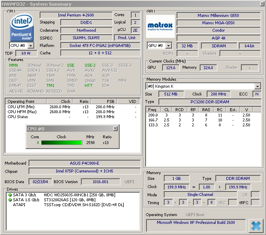The height and width of the screenshot is (235, 266).
Task: Click the 12 + 8 + 512 cache field
Action: click(x=100, y=53)
